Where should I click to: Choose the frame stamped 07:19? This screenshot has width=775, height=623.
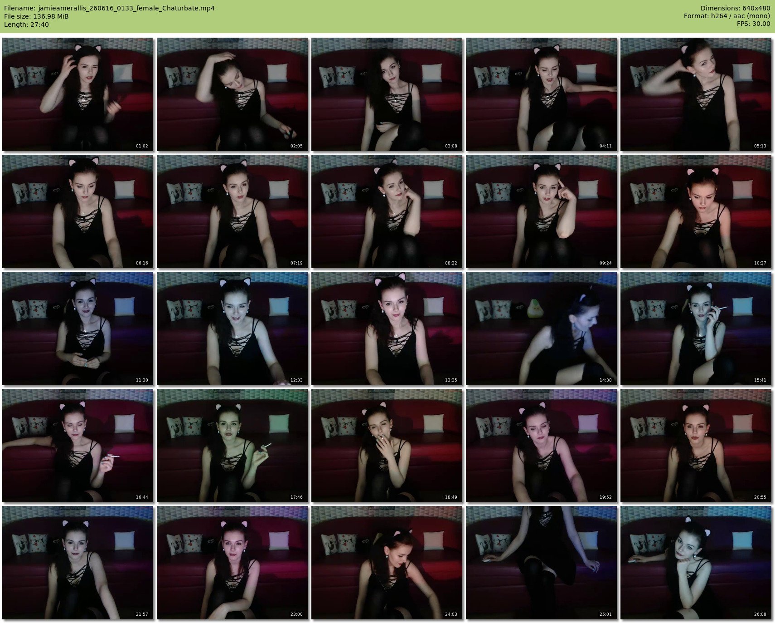(x=232, y=211)
